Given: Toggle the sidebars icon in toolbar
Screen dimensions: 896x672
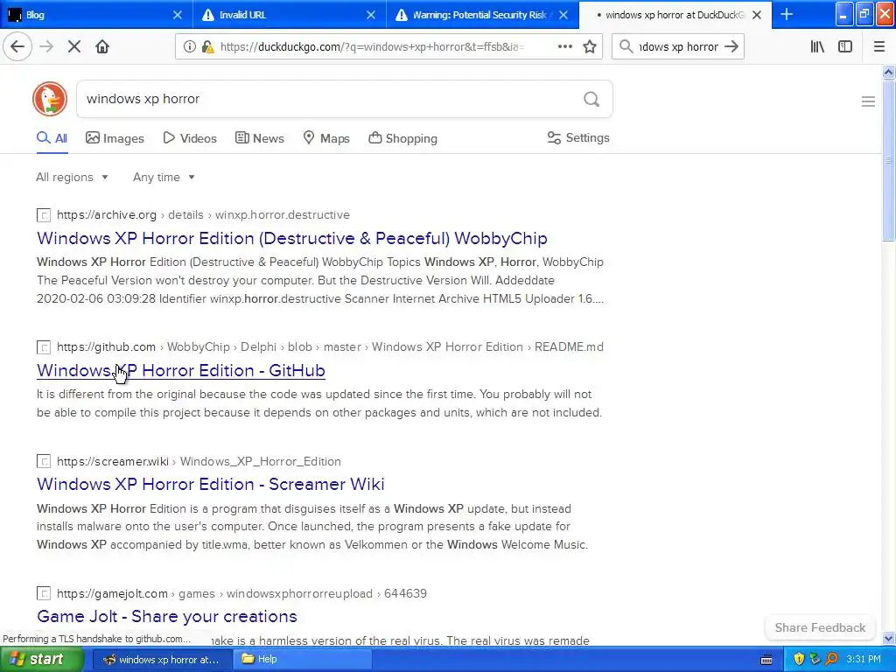Looking at the screenshot, I should coord(845,46).
